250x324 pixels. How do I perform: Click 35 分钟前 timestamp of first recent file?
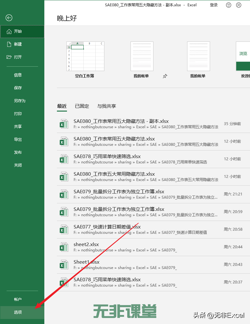click(232, 124)
